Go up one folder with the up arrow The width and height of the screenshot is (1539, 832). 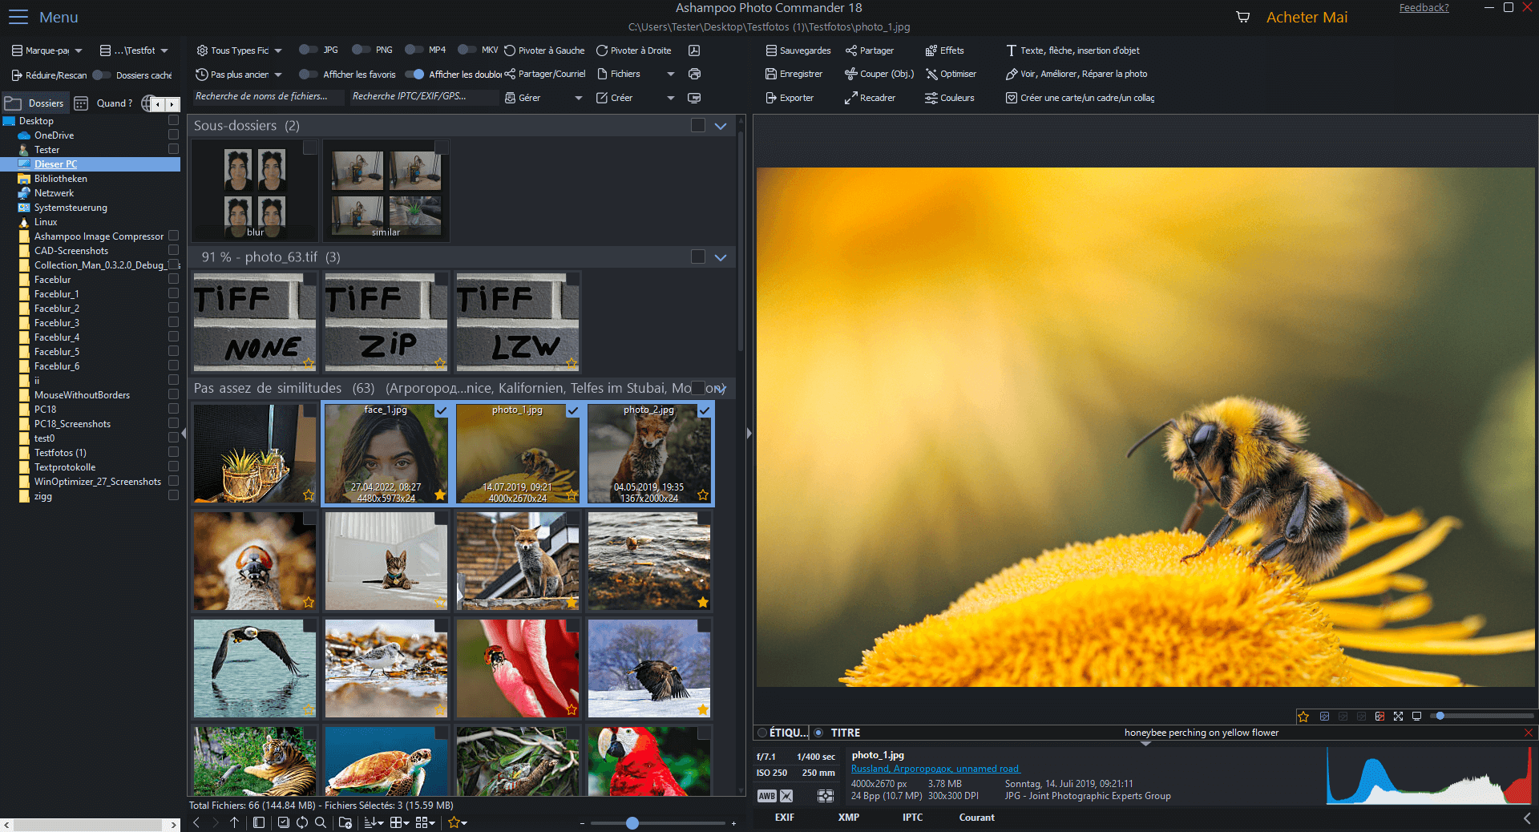click(x=234, y=822)
